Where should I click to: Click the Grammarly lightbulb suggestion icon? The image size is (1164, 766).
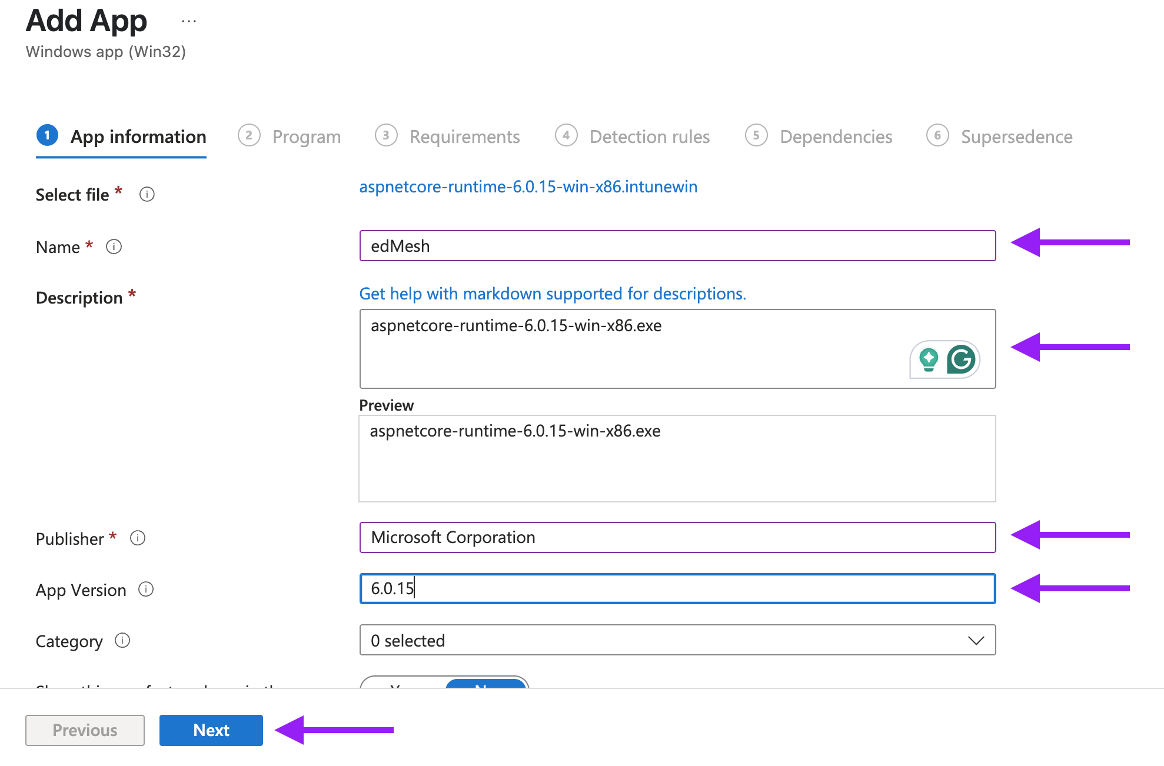(929, 359)
